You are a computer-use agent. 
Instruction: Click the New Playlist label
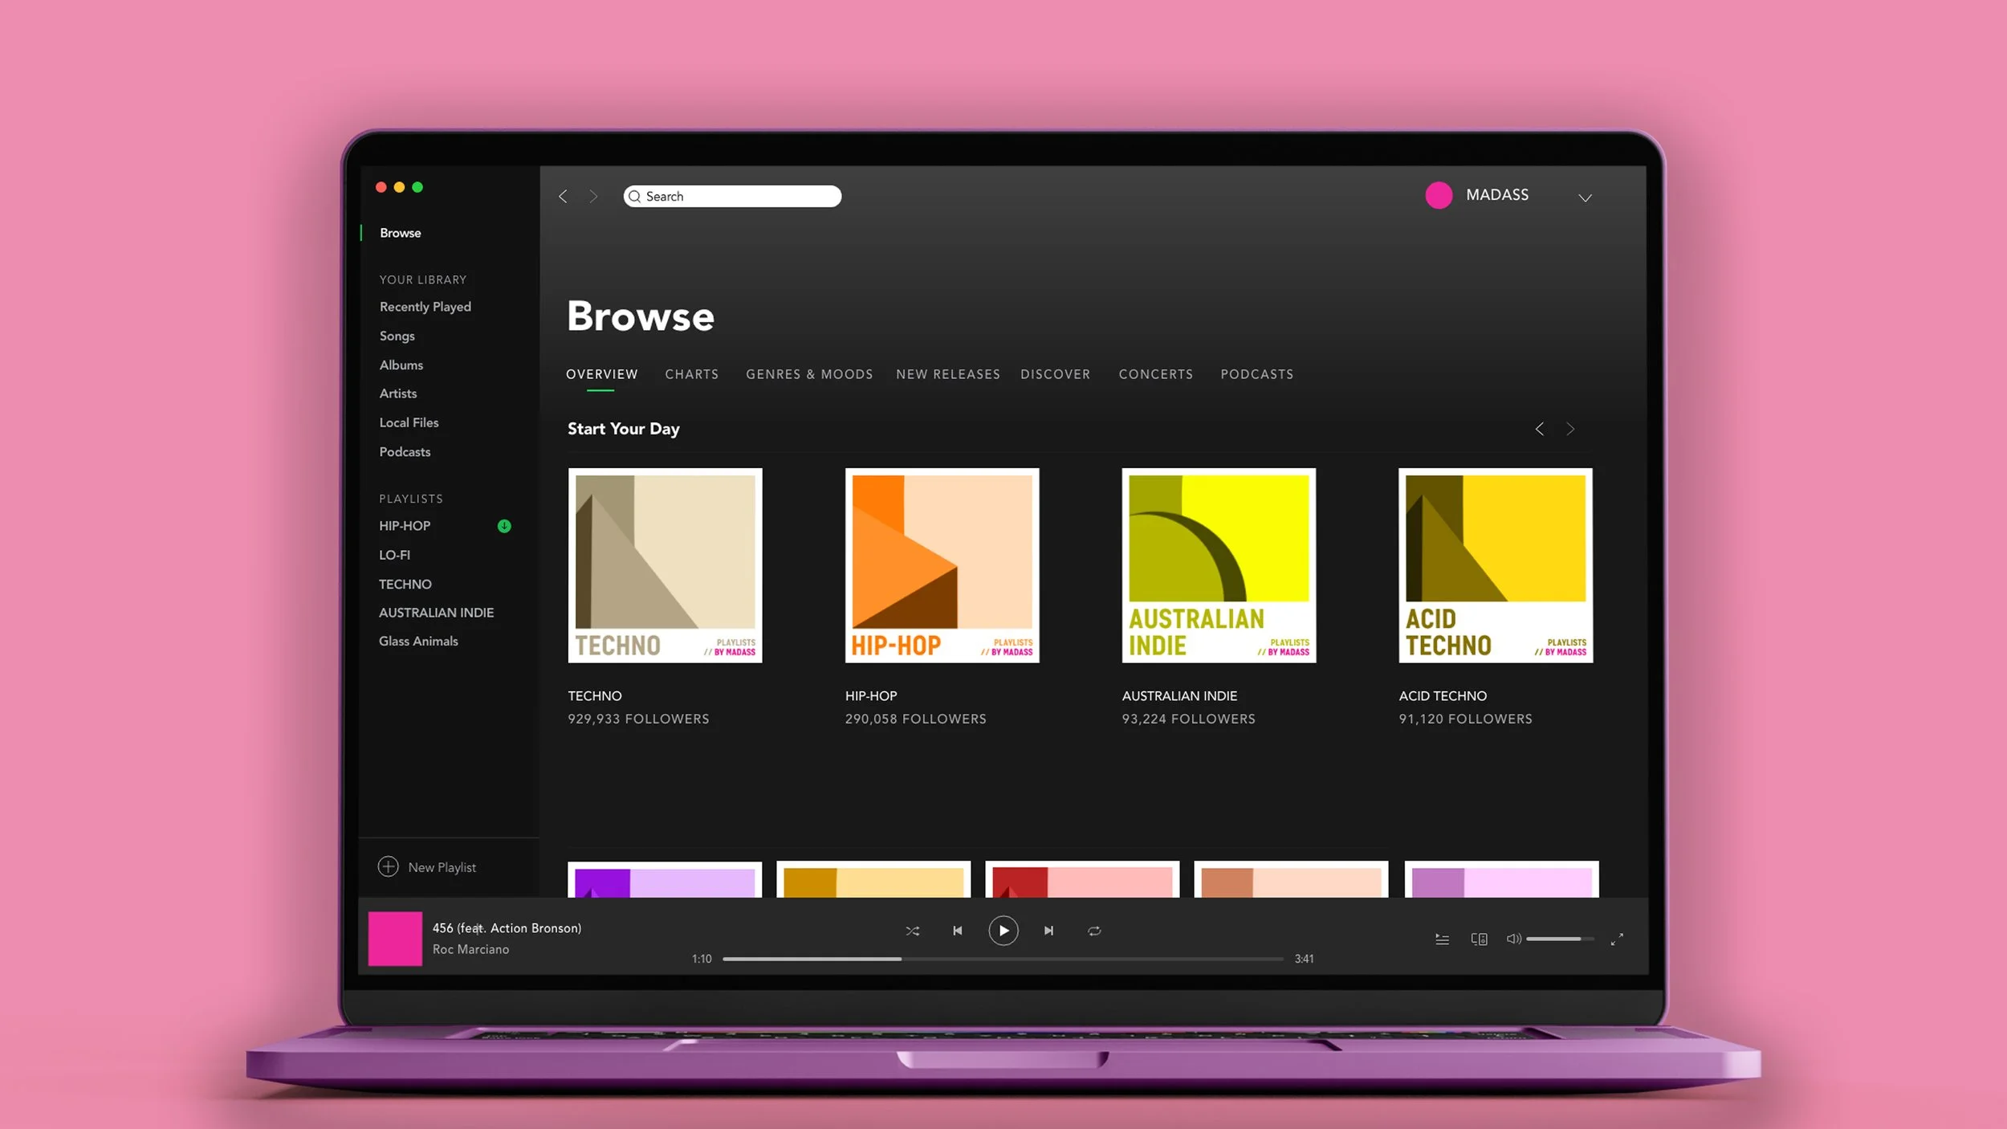[442, 867]
